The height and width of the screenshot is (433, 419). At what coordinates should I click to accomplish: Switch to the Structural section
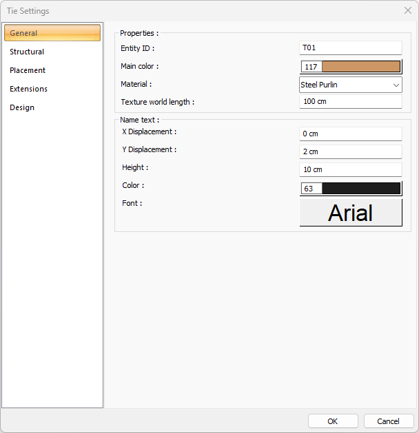pyautogui.click(x=27, y=52)
